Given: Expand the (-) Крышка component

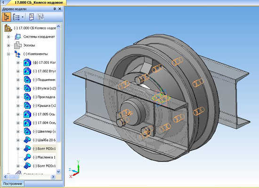Looking at the screenshot, I should [x=18, y=106].
